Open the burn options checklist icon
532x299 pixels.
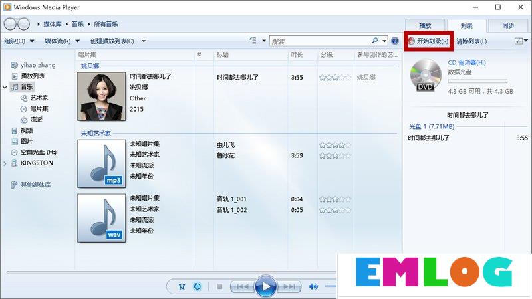point(519,41)
